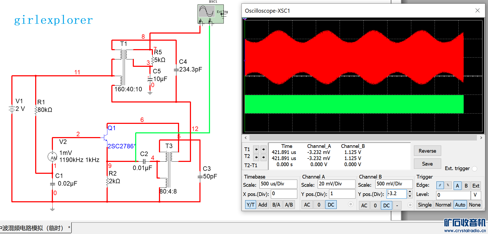
Task: Select capacitor C3 symbol
Action: pos(200,176)
